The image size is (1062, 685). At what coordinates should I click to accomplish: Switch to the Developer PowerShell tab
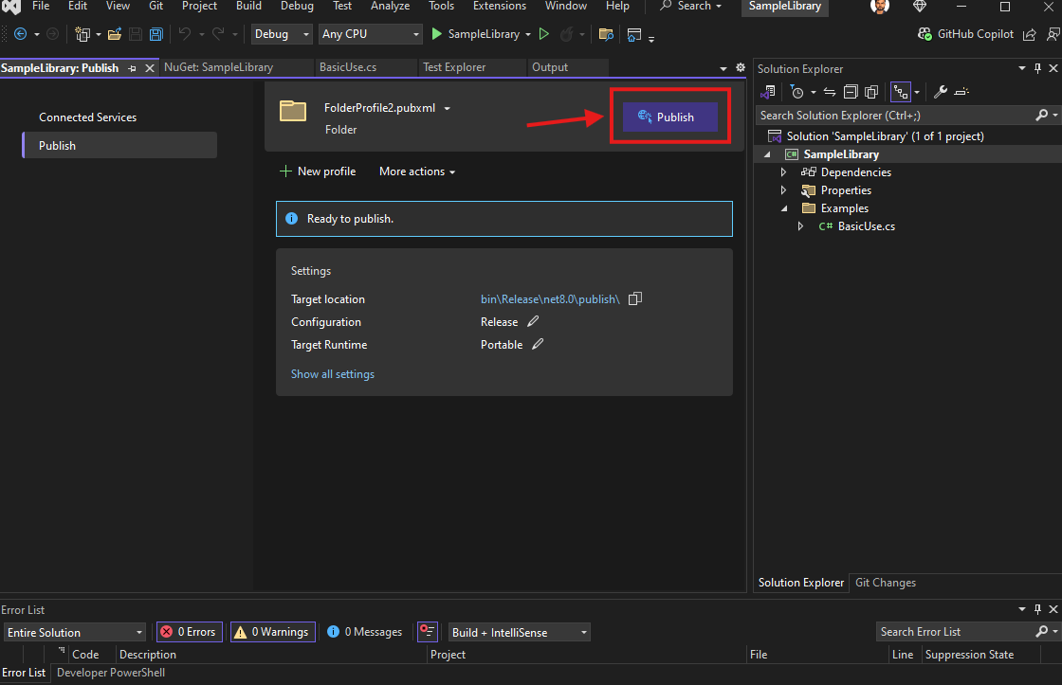[x=111, y=673]
